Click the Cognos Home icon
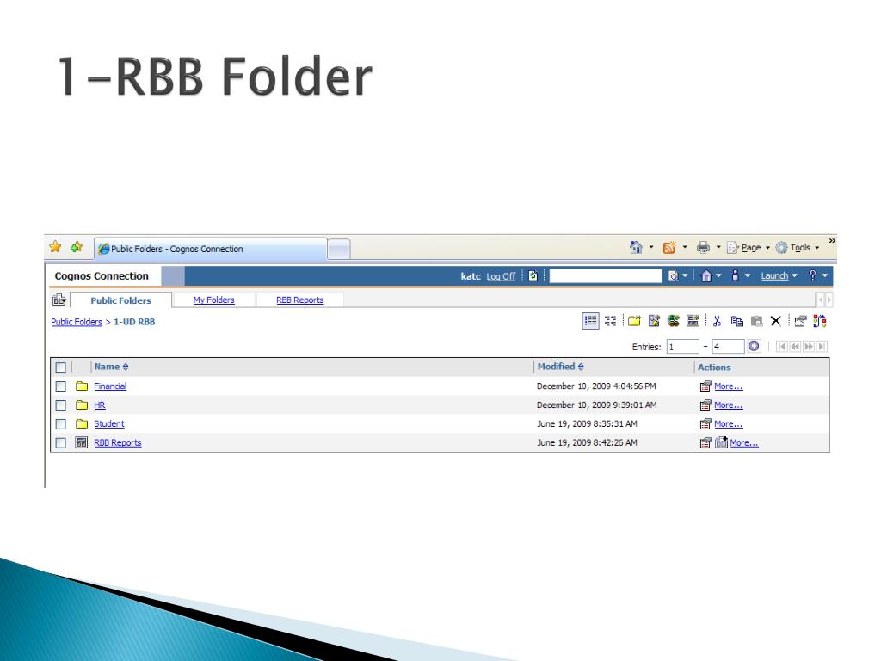 click(707, 276)
